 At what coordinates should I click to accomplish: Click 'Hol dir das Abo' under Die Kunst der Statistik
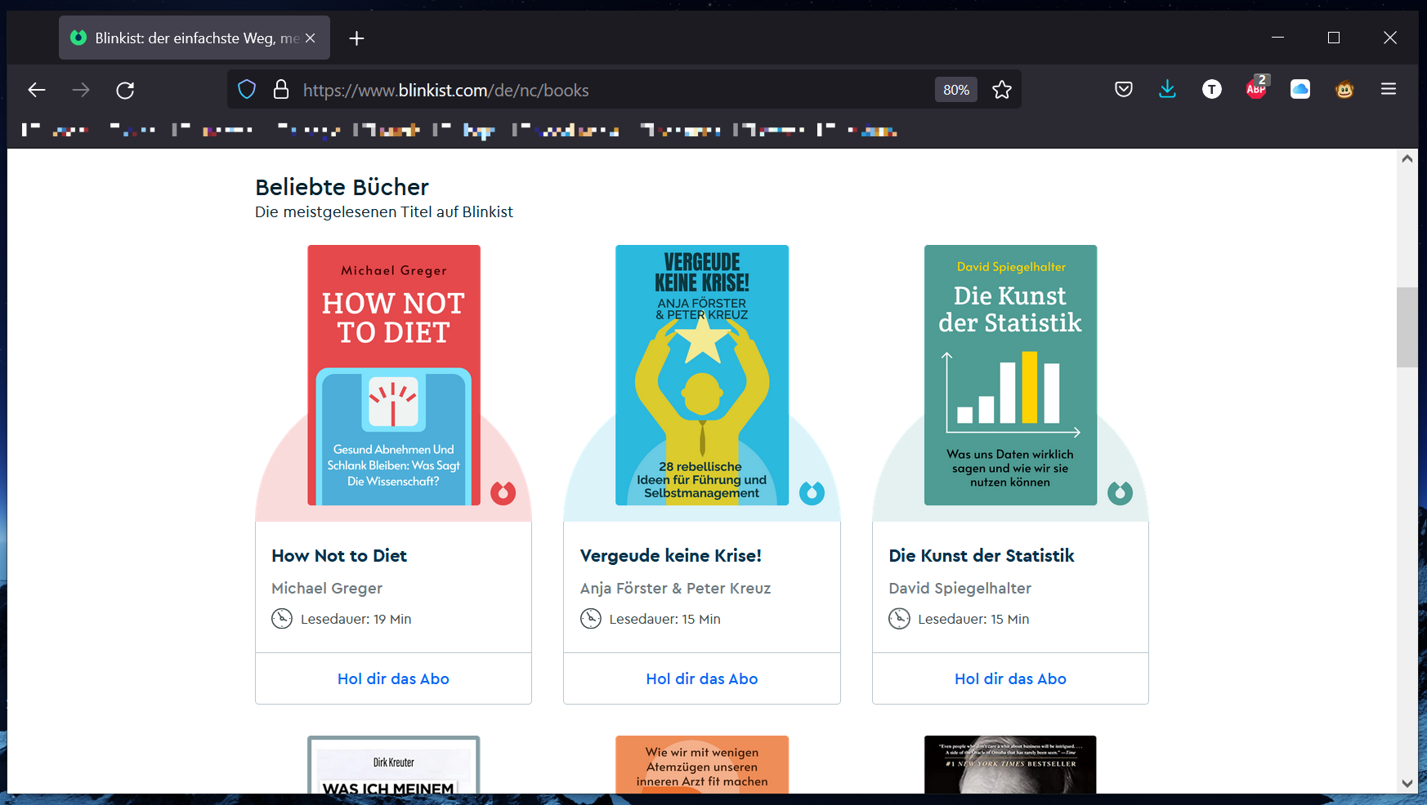click(1010, 678)
